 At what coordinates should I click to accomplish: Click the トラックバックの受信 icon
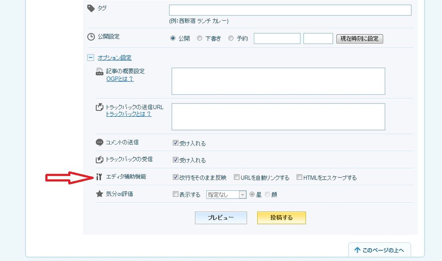pos(99,160)
